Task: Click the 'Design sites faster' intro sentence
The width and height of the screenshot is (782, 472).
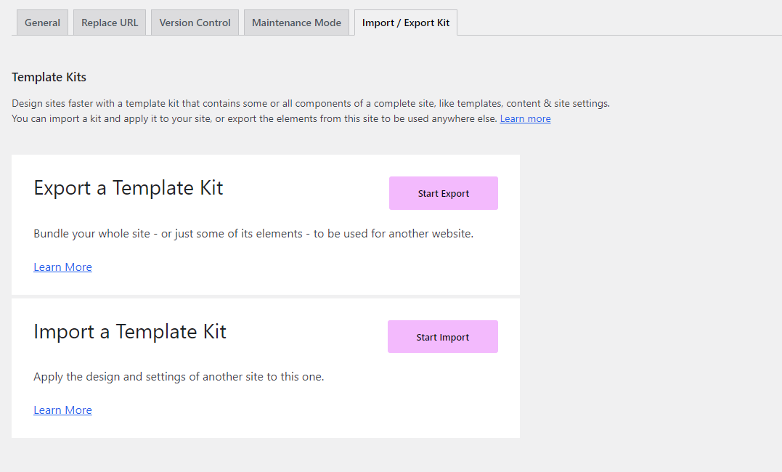Action: pyautogui.click(x=310, y=103)
